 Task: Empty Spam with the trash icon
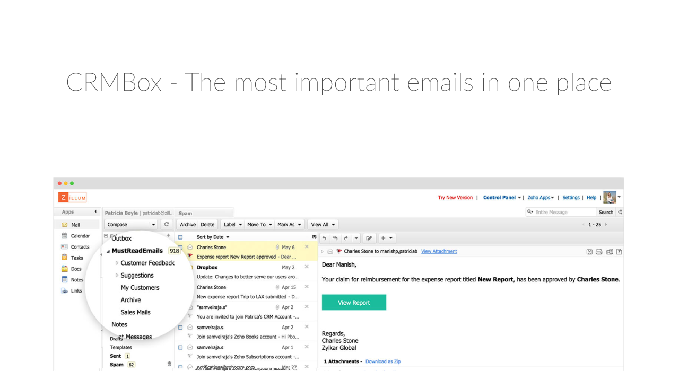tap(169, 364)
